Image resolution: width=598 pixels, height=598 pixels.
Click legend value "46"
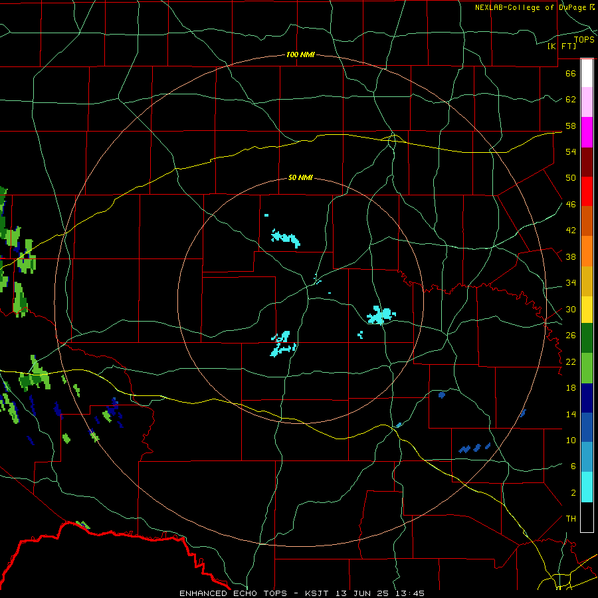pos(571,204)
